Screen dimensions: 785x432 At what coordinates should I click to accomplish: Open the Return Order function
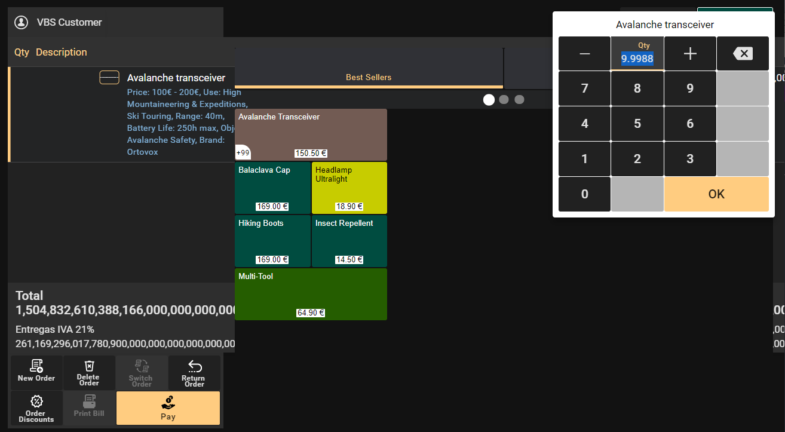click(x=194, y=372)
